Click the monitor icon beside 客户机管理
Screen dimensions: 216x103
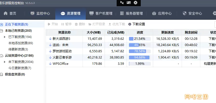(x=91, y=13)
